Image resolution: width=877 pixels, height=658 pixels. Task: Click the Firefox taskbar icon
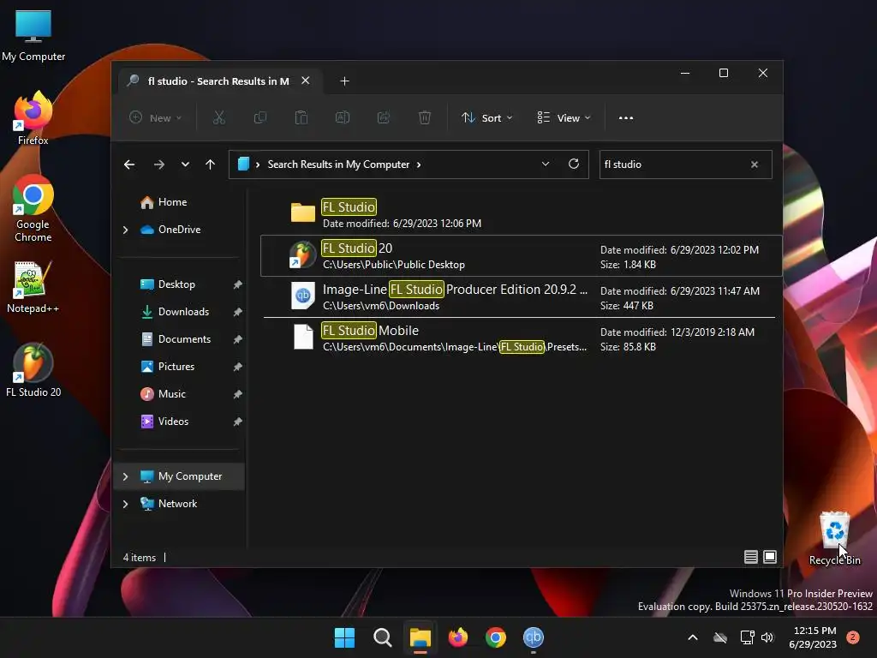(458, 637)
